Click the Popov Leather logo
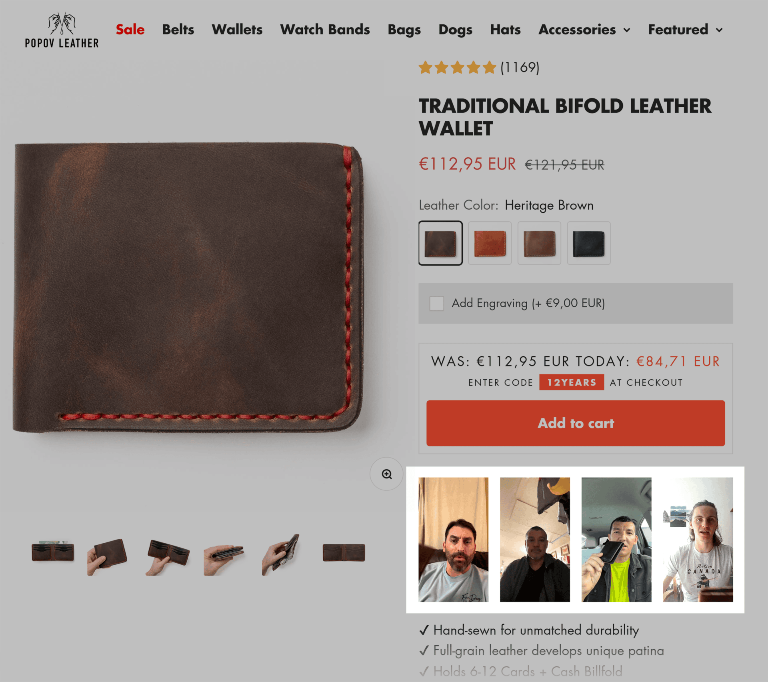This screenshot has width=768, height=682. (62, 30)
